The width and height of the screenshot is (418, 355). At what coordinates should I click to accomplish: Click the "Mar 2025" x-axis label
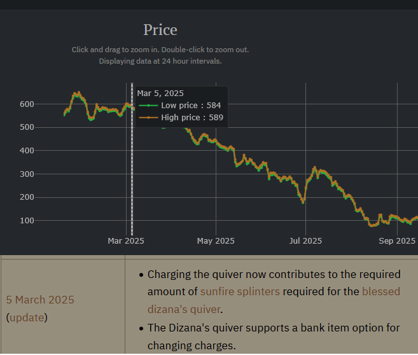pos(126,241)
